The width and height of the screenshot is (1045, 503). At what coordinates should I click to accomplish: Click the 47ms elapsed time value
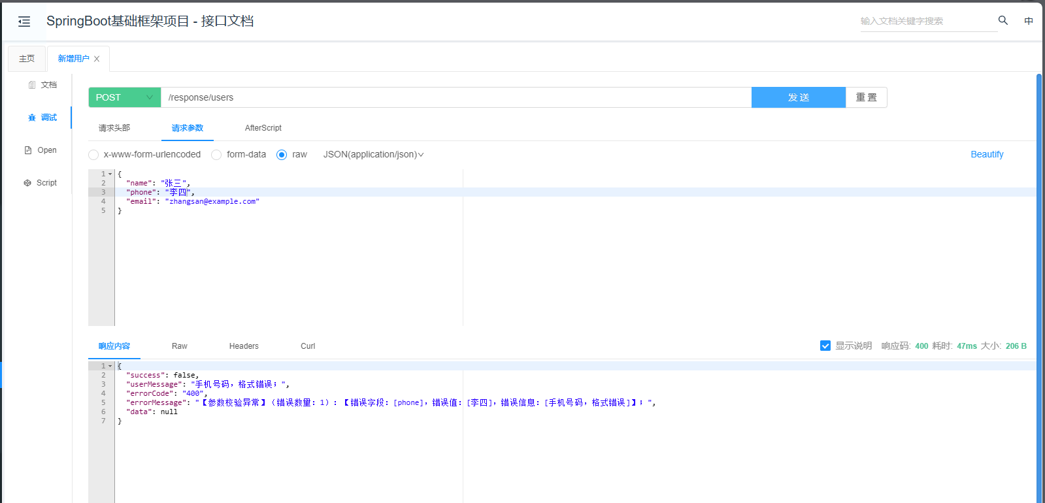pyautogui.click(x=967, y=346)
